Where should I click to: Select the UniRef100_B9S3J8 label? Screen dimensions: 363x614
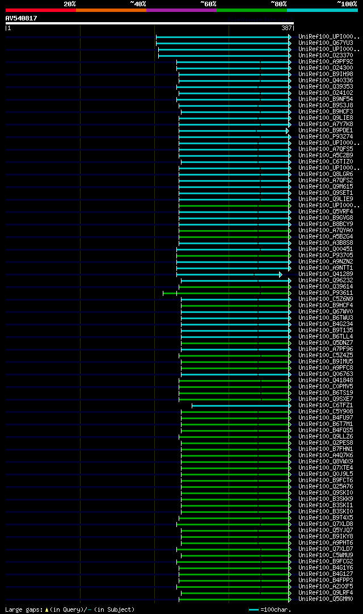[x=326, y=106]
